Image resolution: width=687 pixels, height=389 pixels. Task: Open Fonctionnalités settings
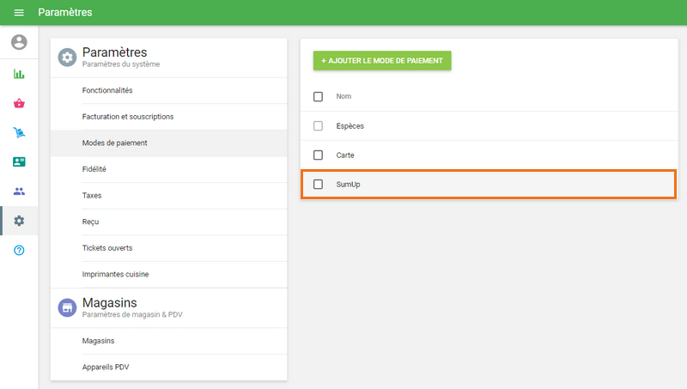point(168,91)
